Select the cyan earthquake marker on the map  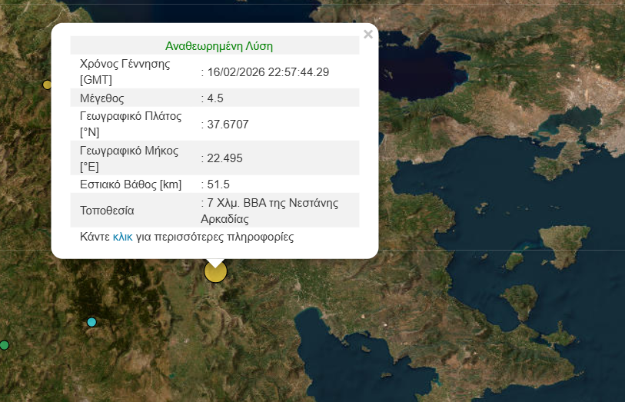click(91, 322)
